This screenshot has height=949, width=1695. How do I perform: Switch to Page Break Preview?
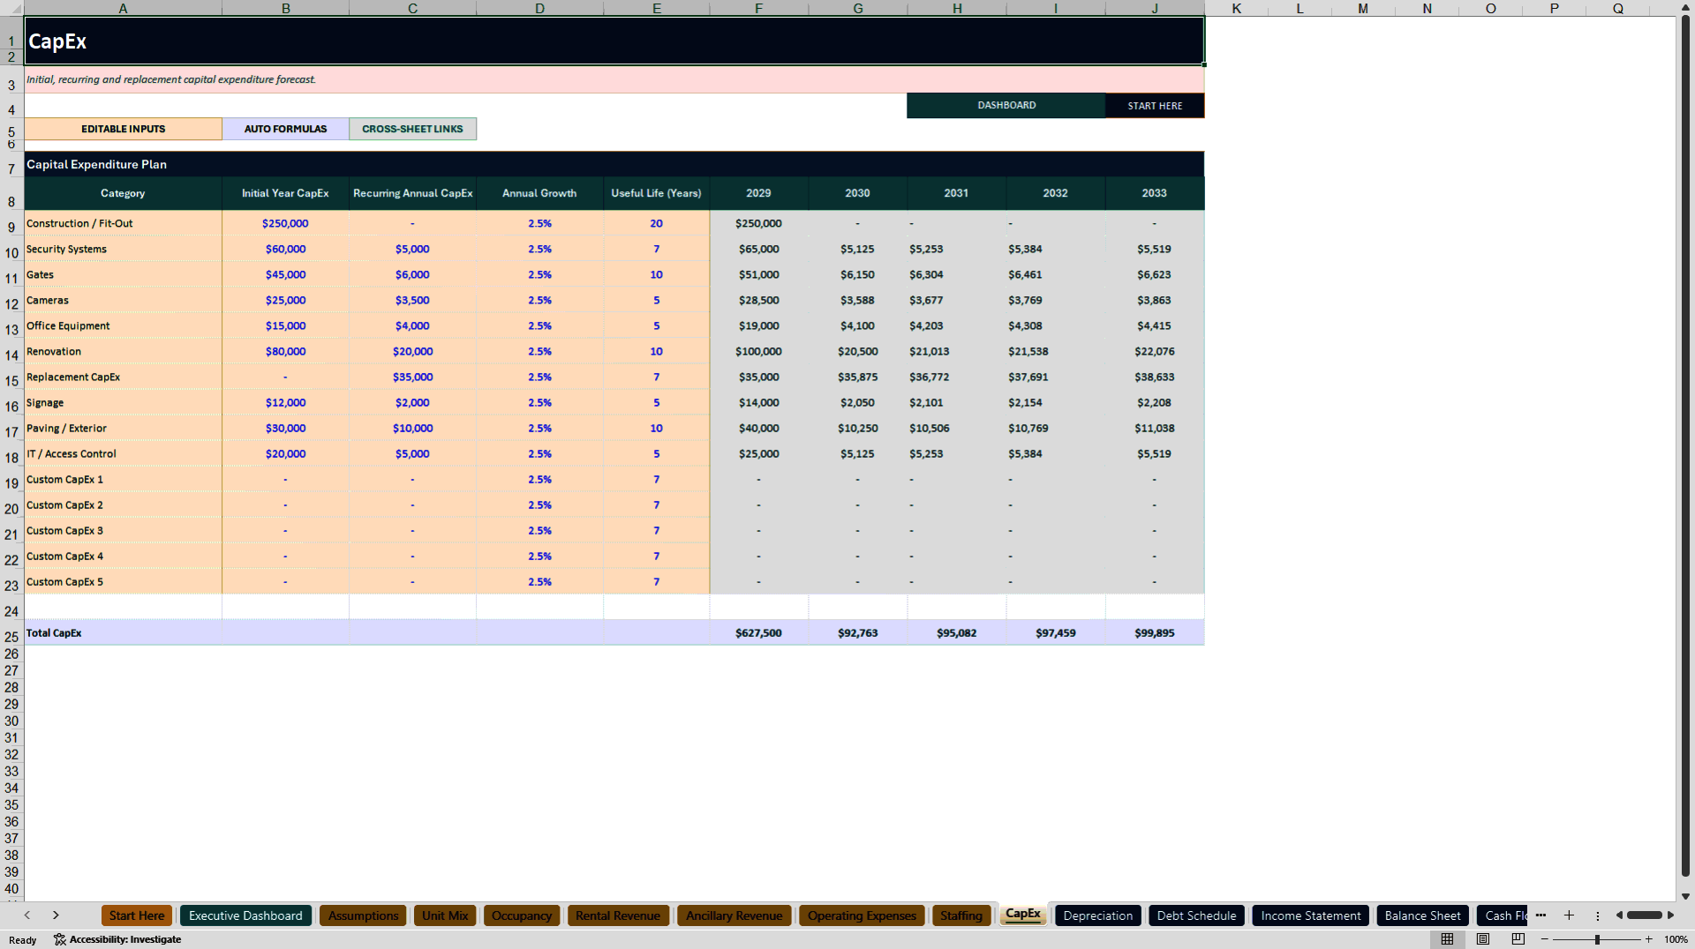click(x=1518, y=939)
